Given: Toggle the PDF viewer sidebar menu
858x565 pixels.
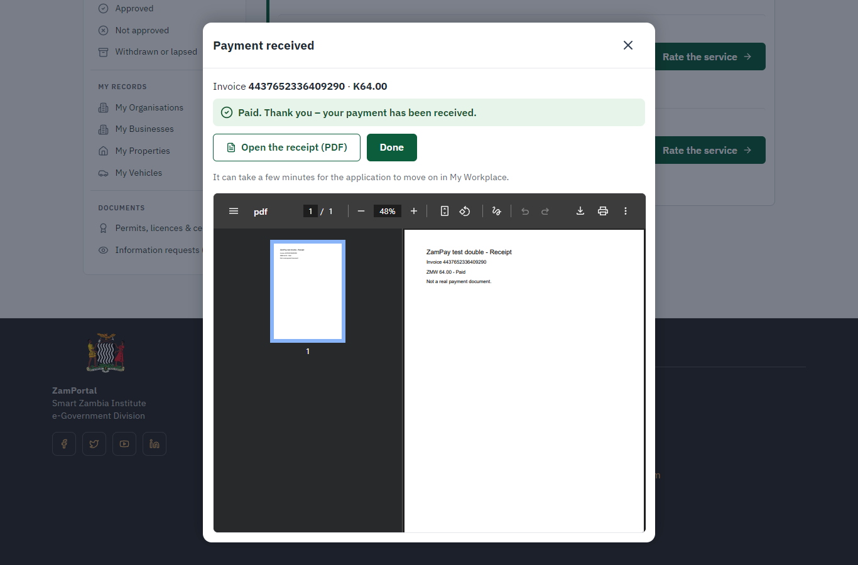Looking at the screenshot, I should point(234,211).
